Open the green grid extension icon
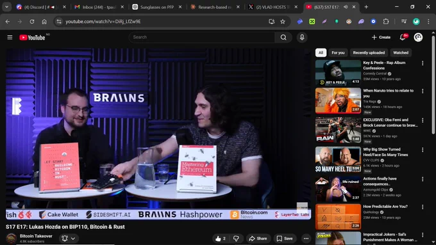Screen dimensions: 436x245 pyautogui.click(x=312, y=21)
